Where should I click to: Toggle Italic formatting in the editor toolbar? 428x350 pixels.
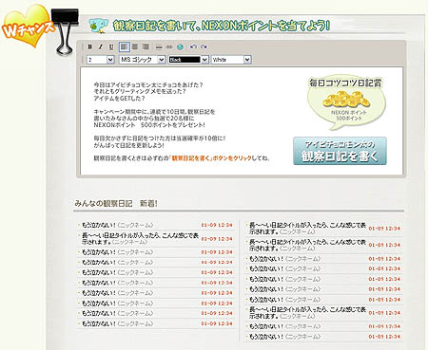(x=101, y=46)
